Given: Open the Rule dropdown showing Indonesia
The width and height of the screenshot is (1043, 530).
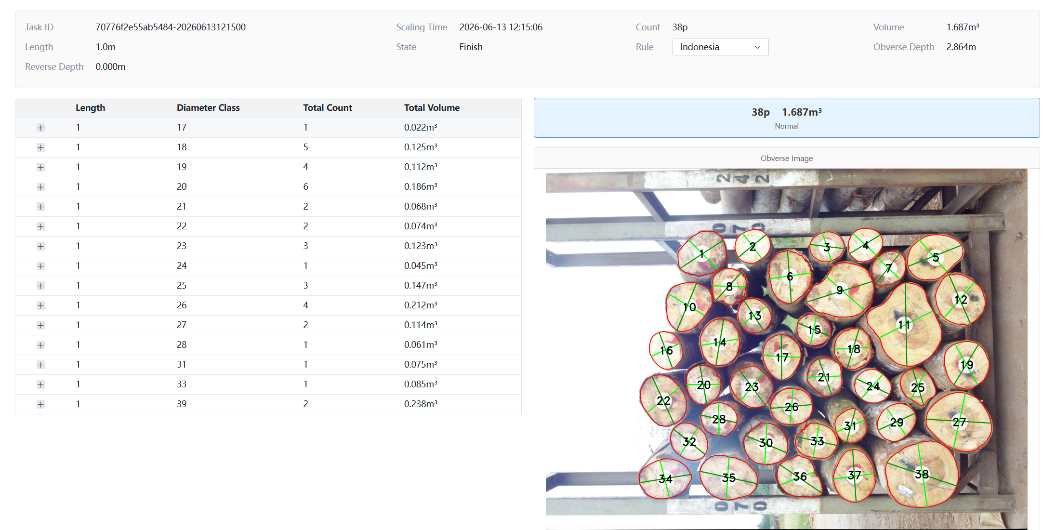Looking at the screenshot, I should pos(720,47).
